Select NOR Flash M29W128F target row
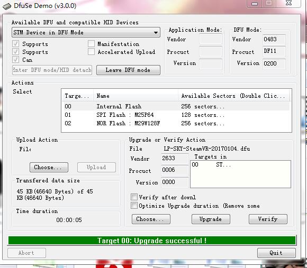The image size is (307, 268). click(176, 123)
